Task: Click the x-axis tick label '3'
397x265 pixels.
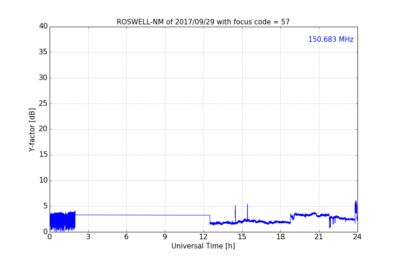Action: pos(88,237)
